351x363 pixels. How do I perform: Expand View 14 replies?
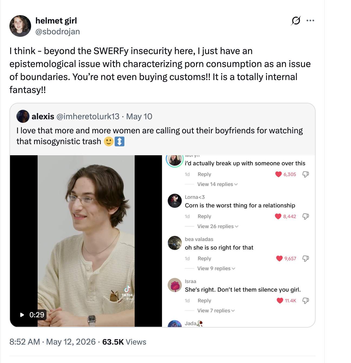point(217,184)
